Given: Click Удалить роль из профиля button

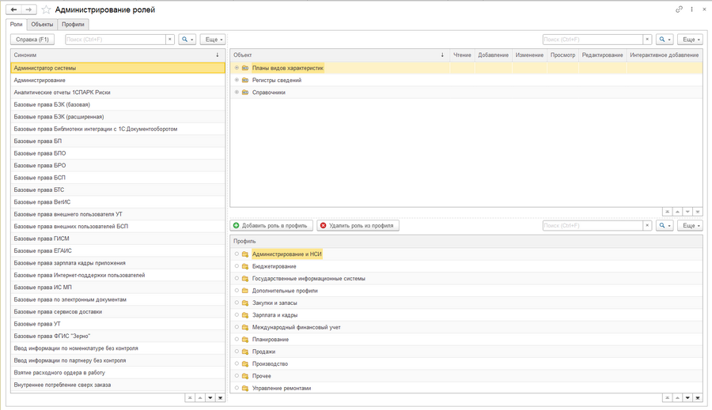Looking at the screenshot, I should point(358,225).
